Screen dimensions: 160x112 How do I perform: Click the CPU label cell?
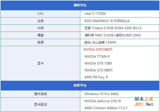[41, 14]
